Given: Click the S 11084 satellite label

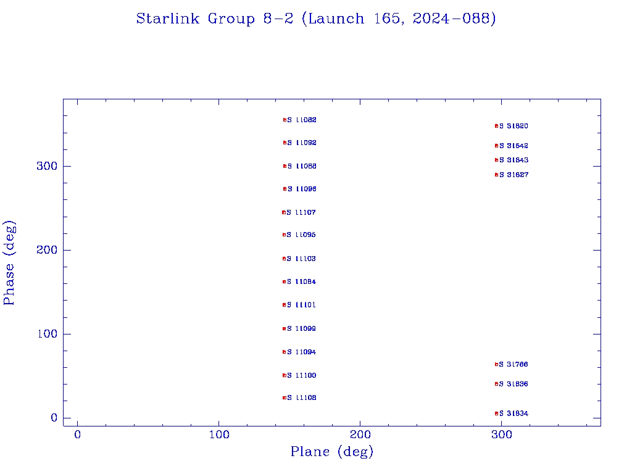Looking at the screenshot, I should pos(301,281).
